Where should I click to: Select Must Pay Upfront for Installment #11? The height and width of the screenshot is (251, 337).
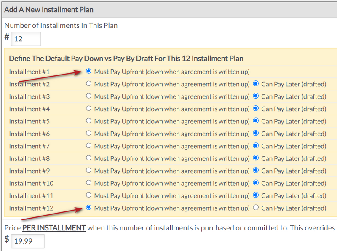[88, 195]
